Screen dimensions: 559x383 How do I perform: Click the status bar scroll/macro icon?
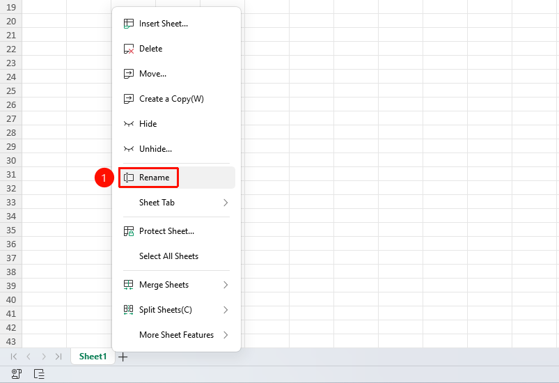[x=17, y=374]
